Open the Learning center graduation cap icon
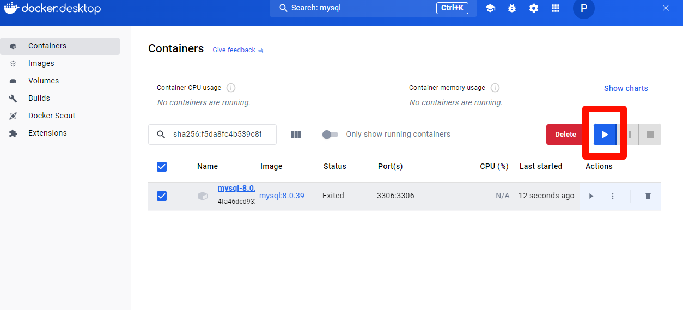 pyautogui.click(x=490, y=8)
